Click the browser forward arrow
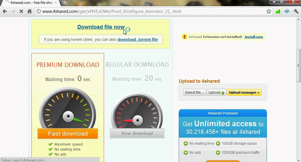301x162 pixels. pos(13,11)
